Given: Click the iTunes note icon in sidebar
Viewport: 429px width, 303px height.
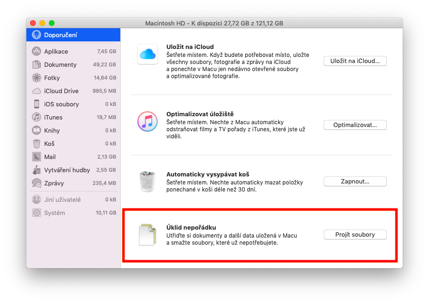Looking at the screenshot, I should tap(36, 117).
